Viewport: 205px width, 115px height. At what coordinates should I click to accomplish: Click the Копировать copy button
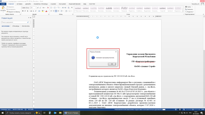tap(11, 9)
